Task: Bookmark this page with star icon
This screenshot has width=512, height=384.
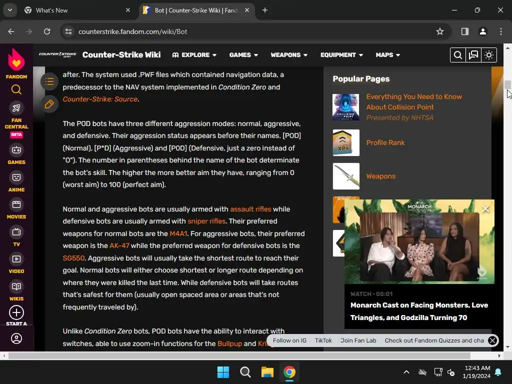Action: (440, 31)
